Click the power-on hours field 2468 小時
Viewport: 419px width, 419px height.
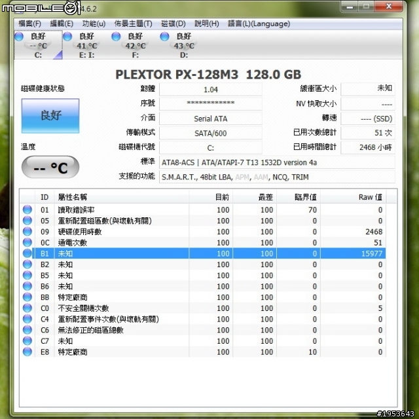coord(368,147)
